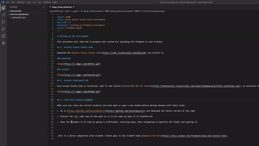Click the 'Open the firmware in VS Code' line
259x146 pixels.
pos(127,122)
